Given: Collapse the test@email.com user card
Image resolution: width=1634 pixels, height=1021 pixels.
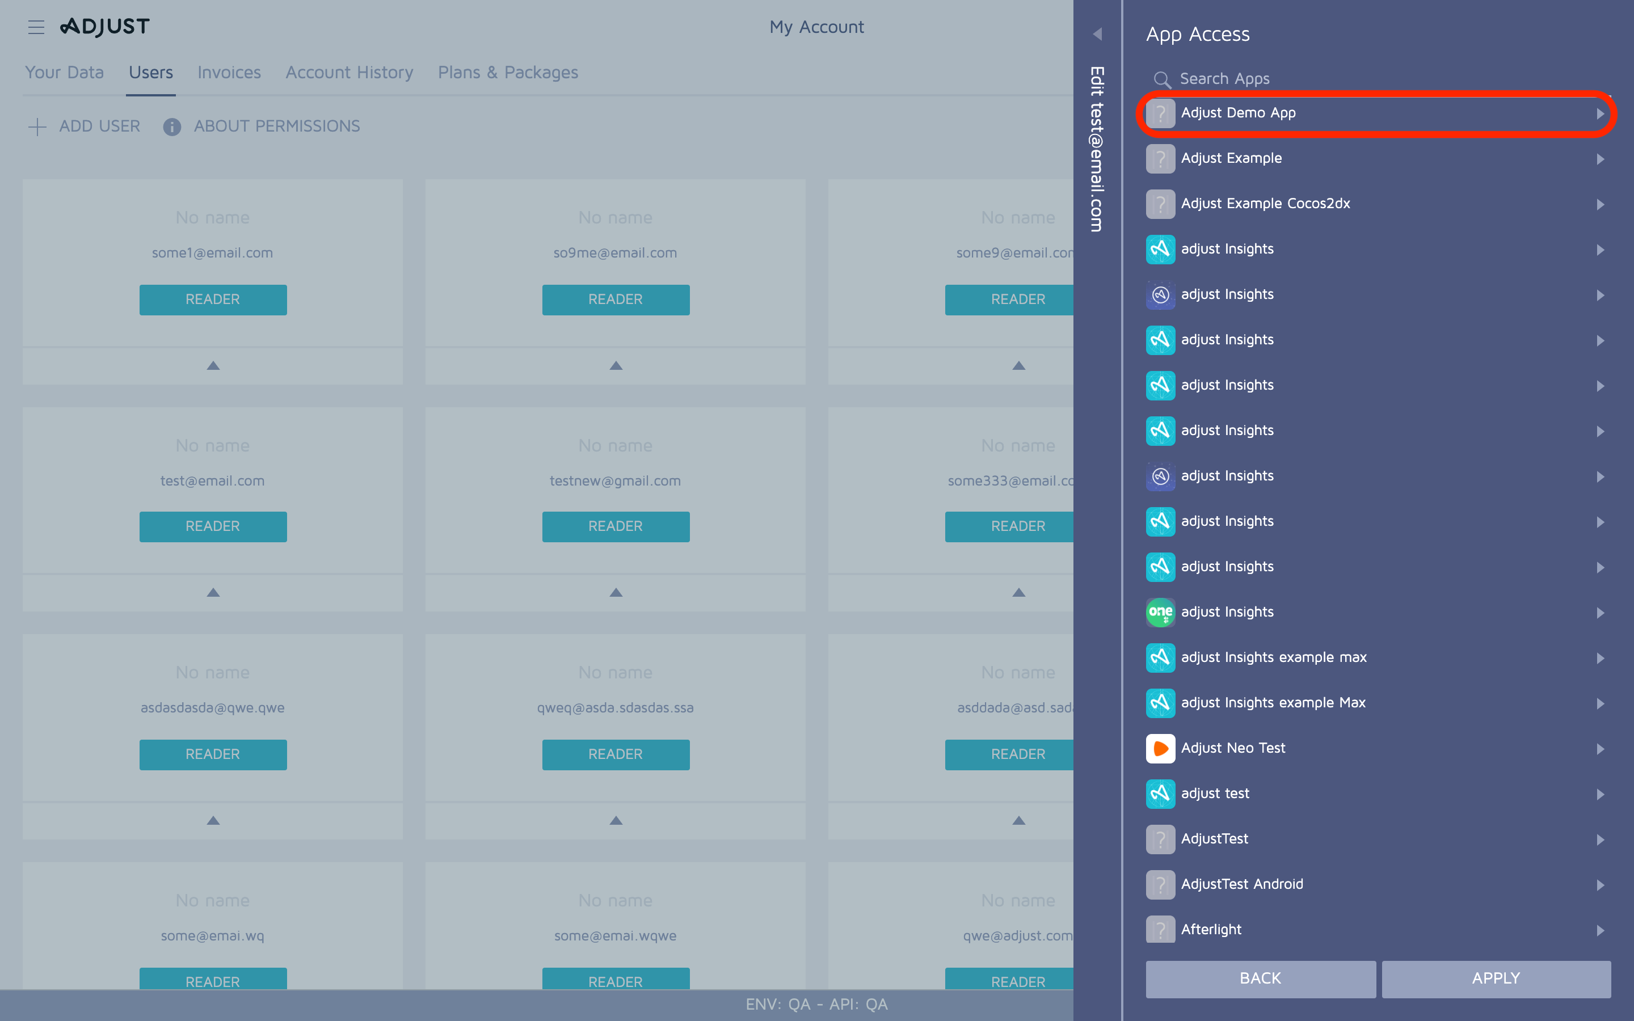Looking at the screenshot, I should 213,592.
